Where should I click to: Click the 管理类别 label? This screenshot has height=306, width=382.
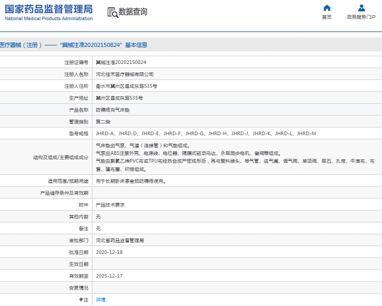(x=78, y=122)
